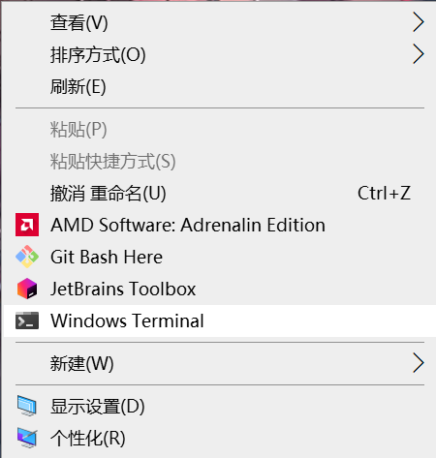The image size is (436, 458).
Task: Expand the 新建(W) submenu arrow
Action: (419, 363)
